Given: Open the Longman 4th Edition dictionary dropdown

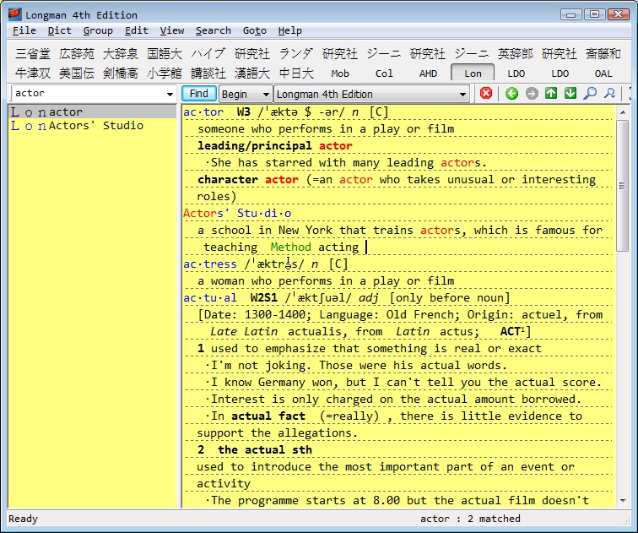Looking at the screenshot, I should pyautogui.click(x=371, y=94).
